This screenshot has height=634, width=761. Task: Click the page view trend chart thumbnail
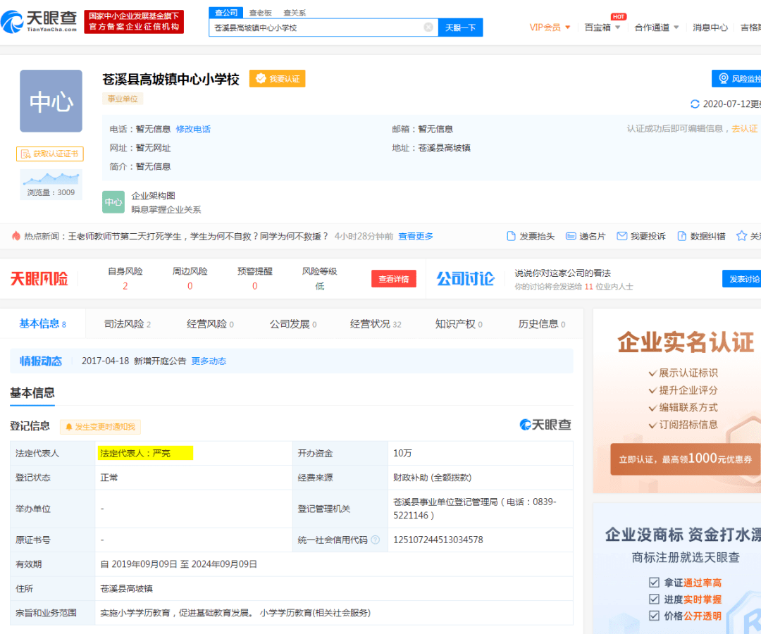51,178
